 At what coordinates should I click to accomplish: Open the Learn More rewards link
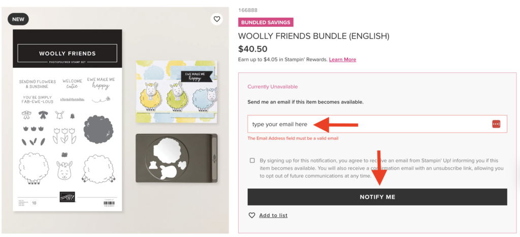point(342,60)
